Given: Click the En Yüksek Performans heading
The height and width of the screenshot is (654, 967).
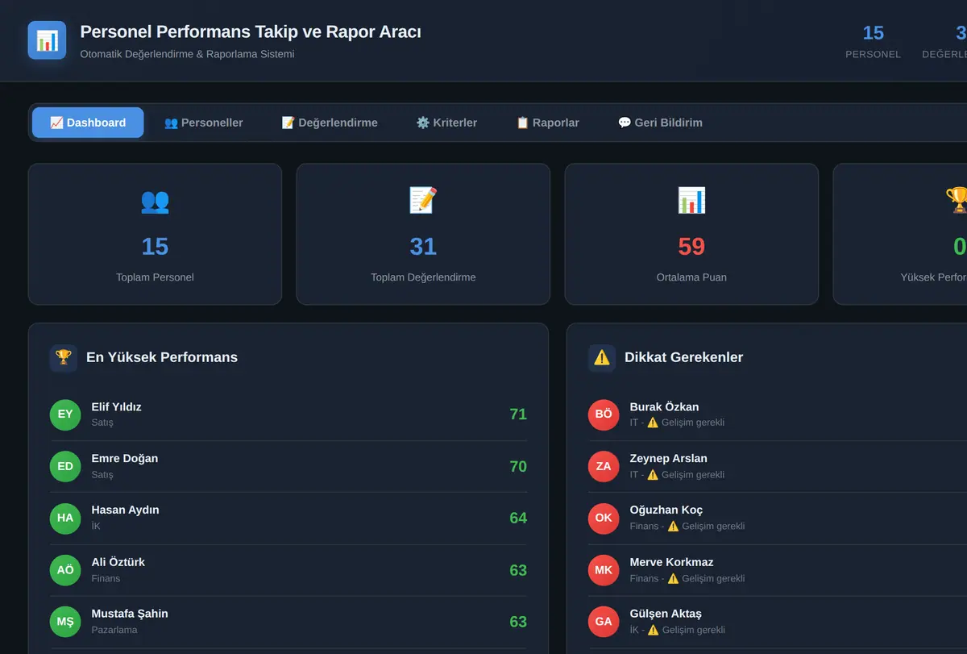Looking at the screenshot, I should pyautogui.click(x=162, y=357).
